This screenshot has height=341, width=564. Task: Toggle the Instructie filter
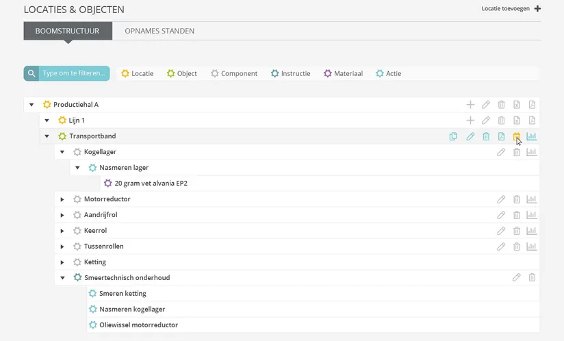click(290, 73)
